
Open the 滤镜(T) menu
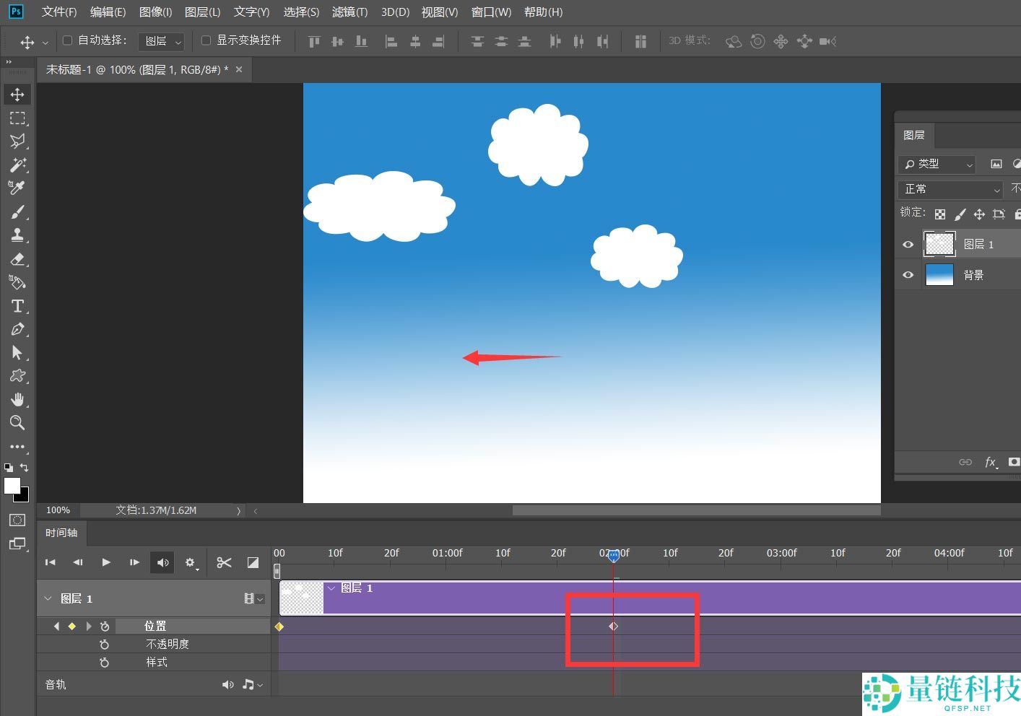[349, 12]
